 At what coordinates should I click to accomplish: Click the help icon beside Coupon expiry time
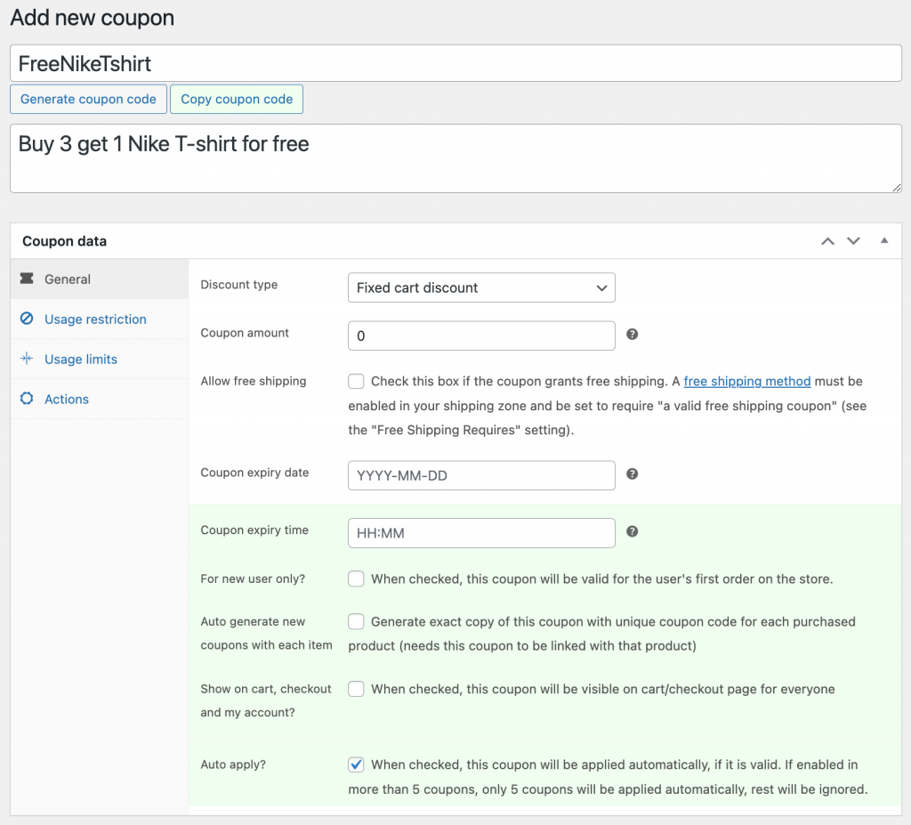pyautogui.click(x=632, y=530)
